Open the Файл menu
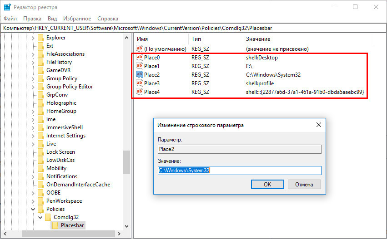 point(10,19)
